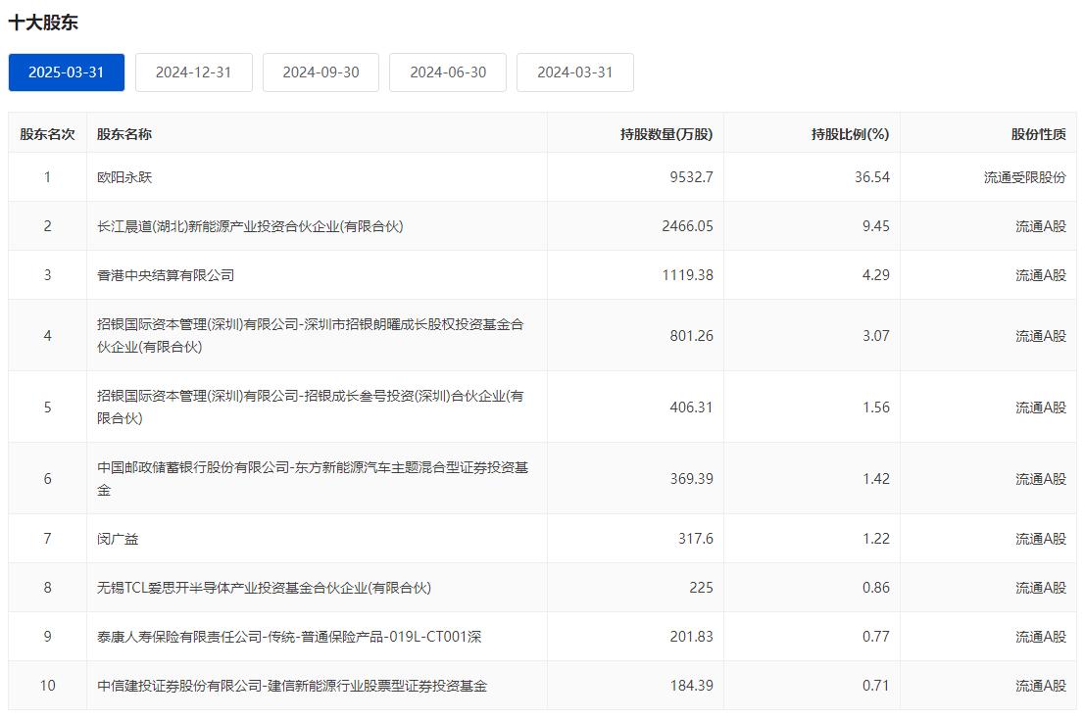This screenshot has width=1084, height=719.
Task: Click the 十大股东 heading
Action: pyautogui.click(x=43, y=23)
